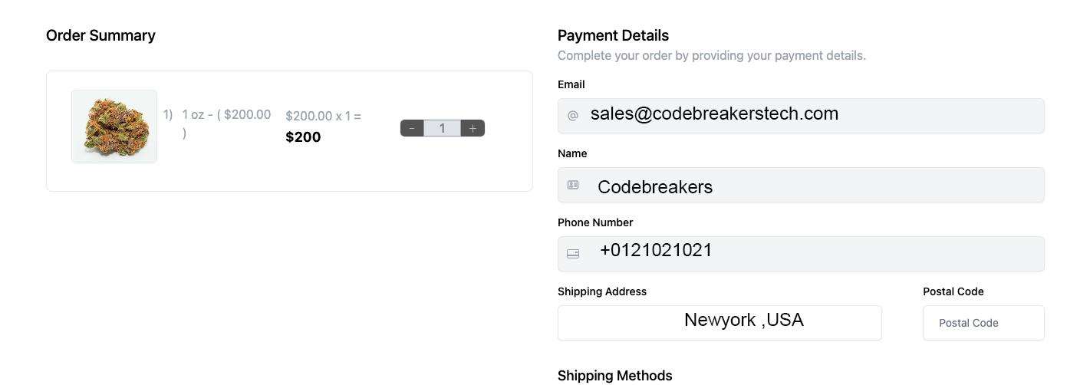1090x385 pixels.
Task: Click the quantity field showing 1
Action: click(x=443, y=129)
